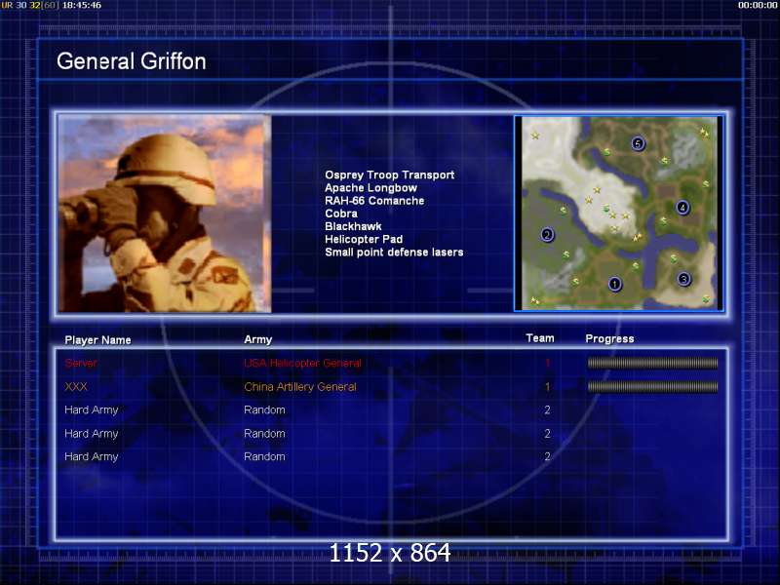Screen dimensions: 780x585
Task: Click the XXX player's progress bar
Action: tap(652, 386)
